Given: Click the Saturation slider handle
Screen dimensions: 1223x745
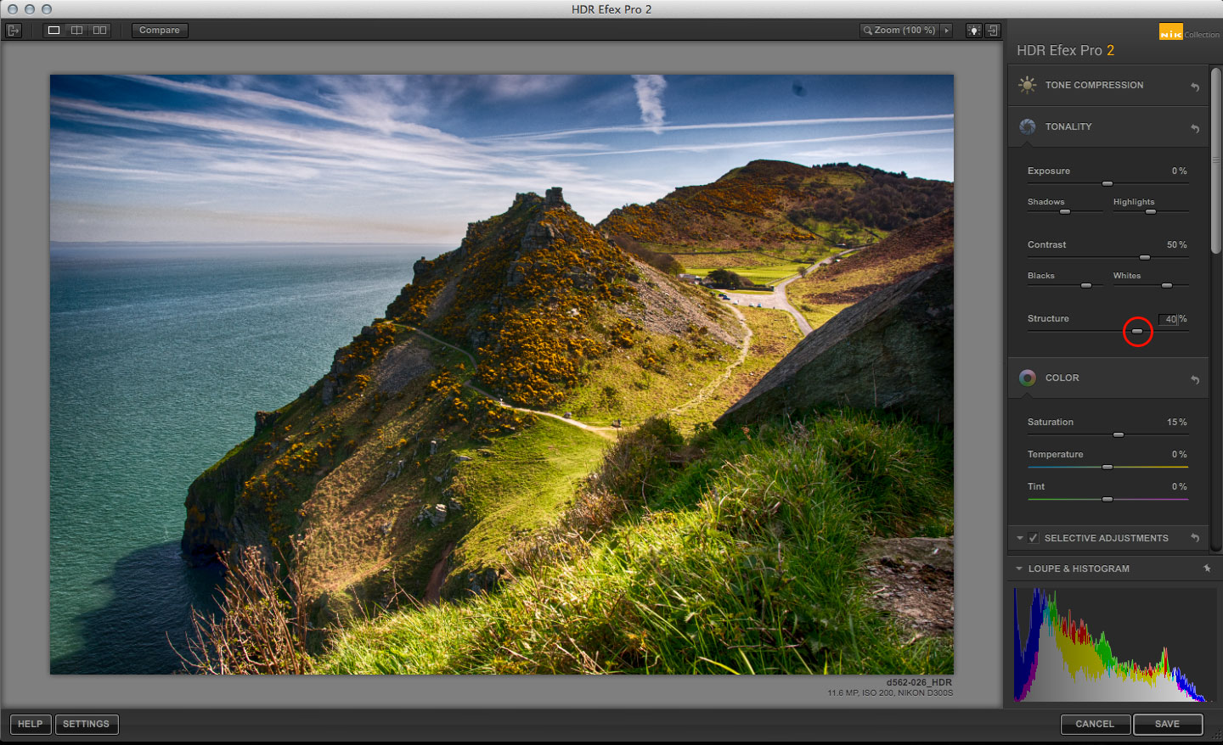Looking at the screenshot, I should pyautogui.click(x=1119, y=434).
